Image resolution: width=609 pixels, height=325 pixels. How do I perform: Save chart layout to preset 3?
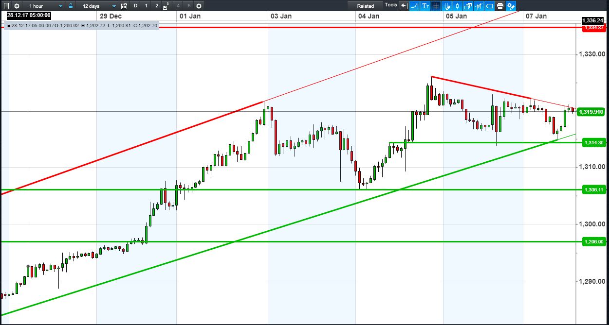click(x=166, y=6)
